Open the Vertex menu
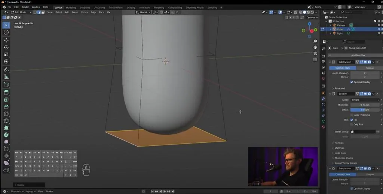Screen dimensions: 383x194 point(84,12)
